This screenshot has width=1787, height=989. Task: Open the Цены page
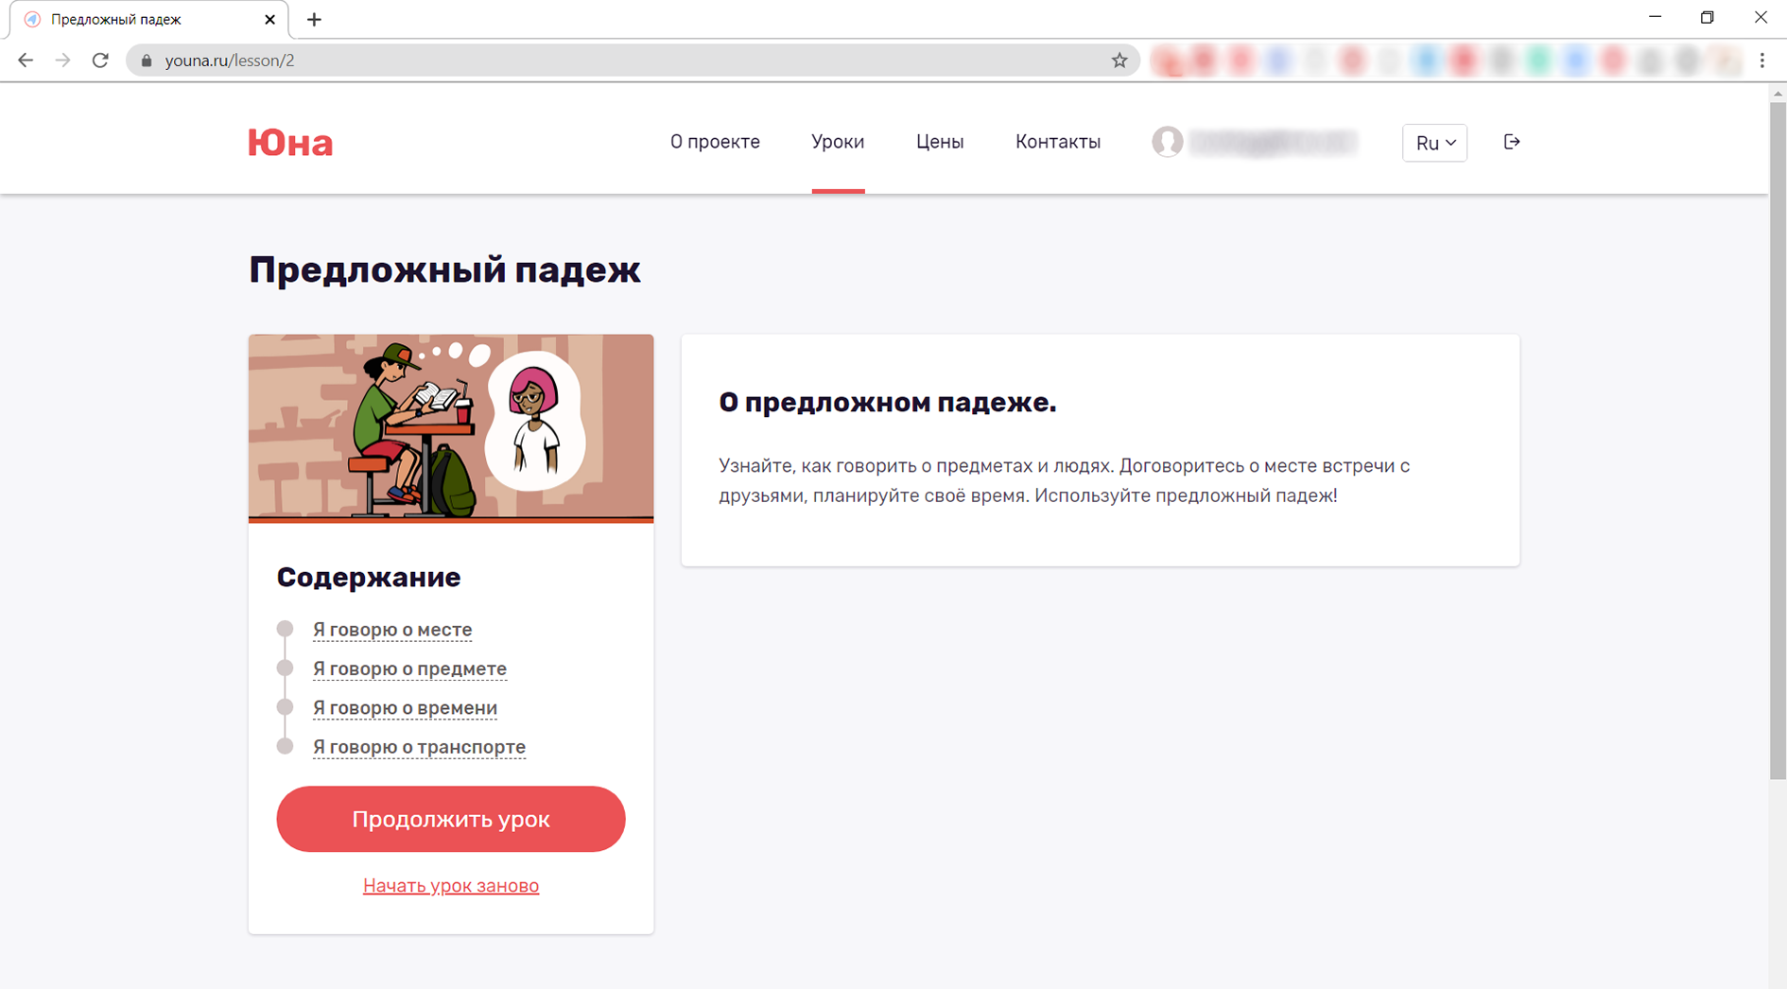(x=939, y=142)
